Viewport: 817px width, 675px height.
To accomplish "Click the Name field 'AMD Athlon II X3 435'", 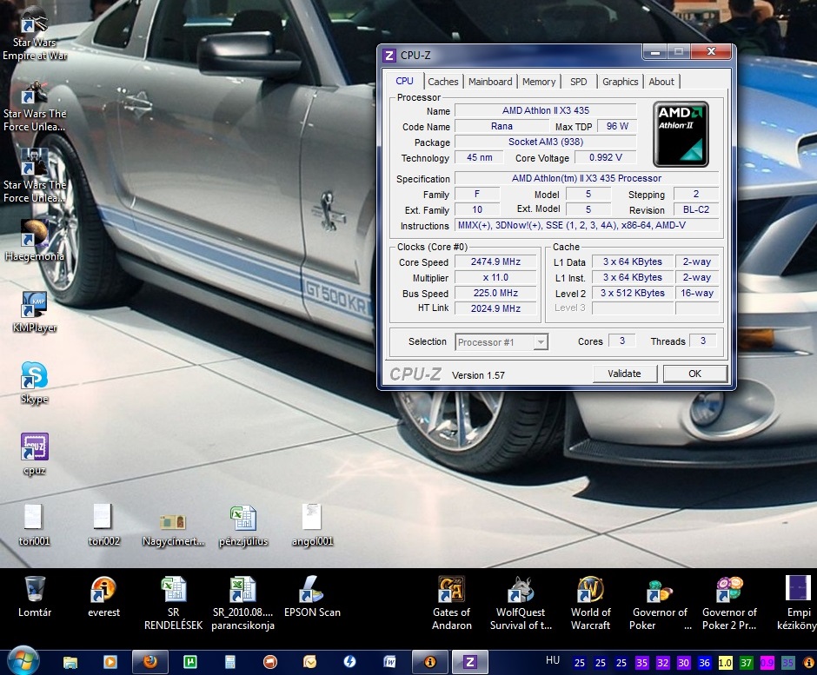I will coord(546,110).
